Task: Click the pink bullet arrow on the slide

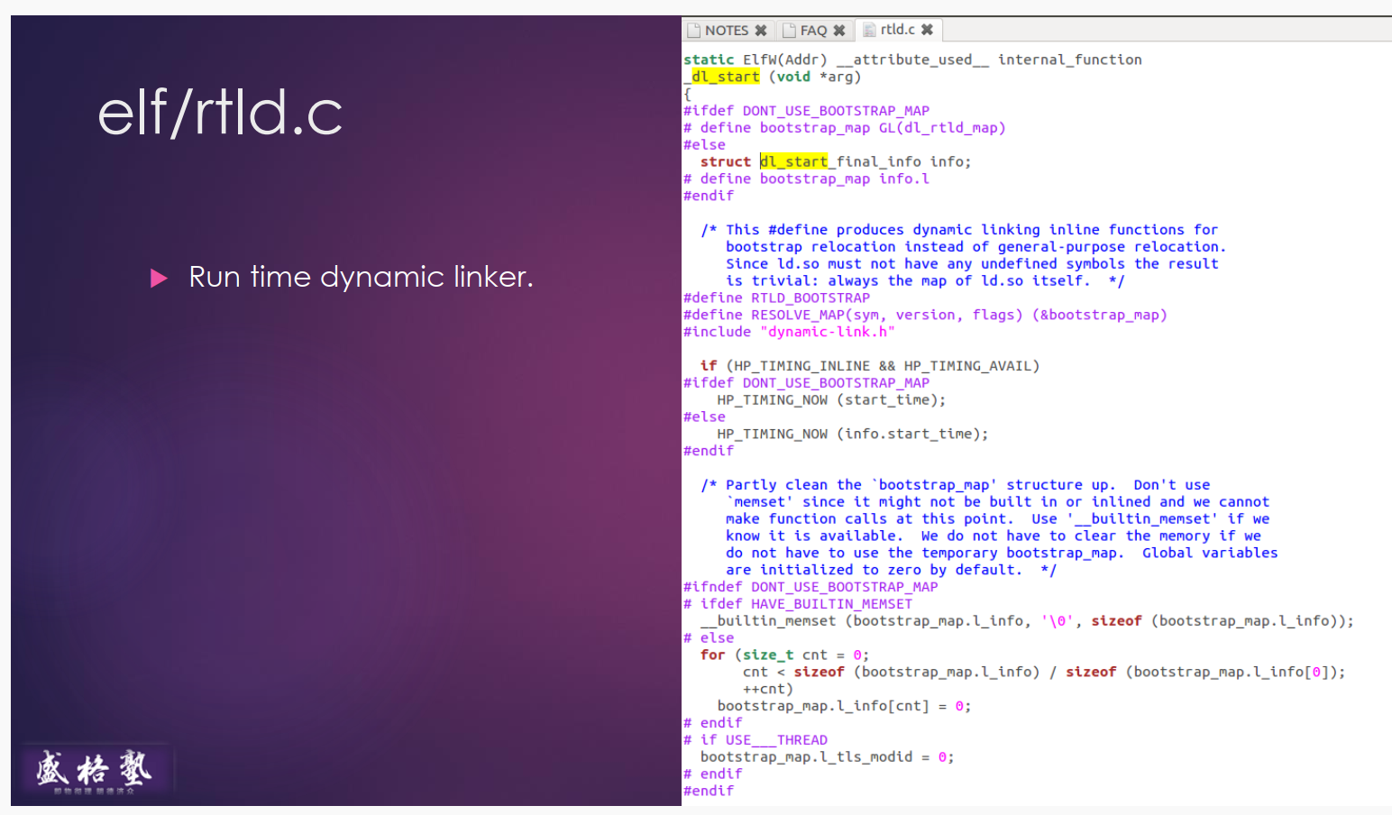Action: (159, 278)
